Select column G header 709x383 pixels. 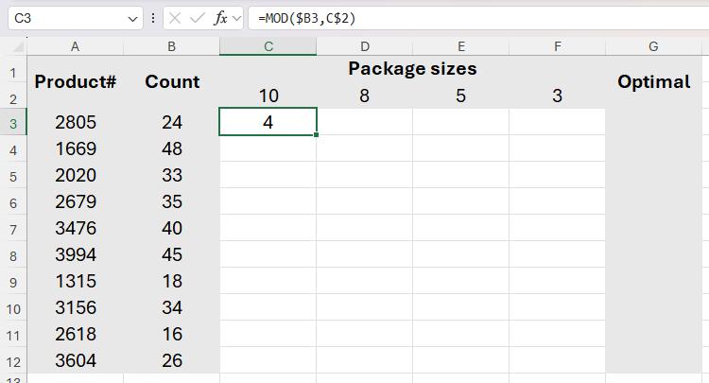coord(653,46)
